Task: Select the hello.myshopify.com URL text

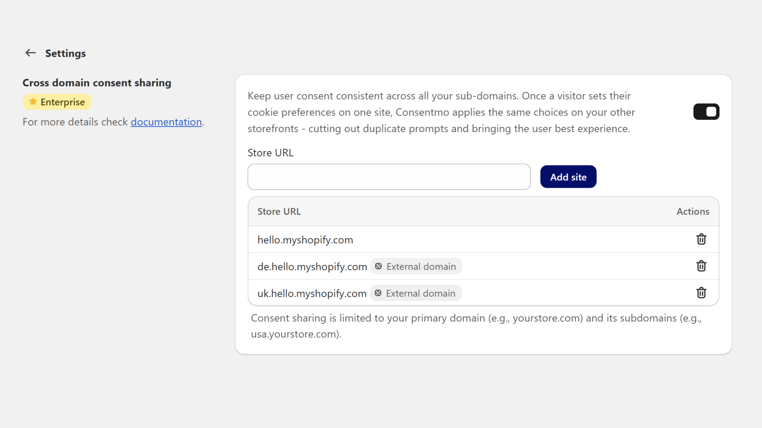Action: (305, 240)
